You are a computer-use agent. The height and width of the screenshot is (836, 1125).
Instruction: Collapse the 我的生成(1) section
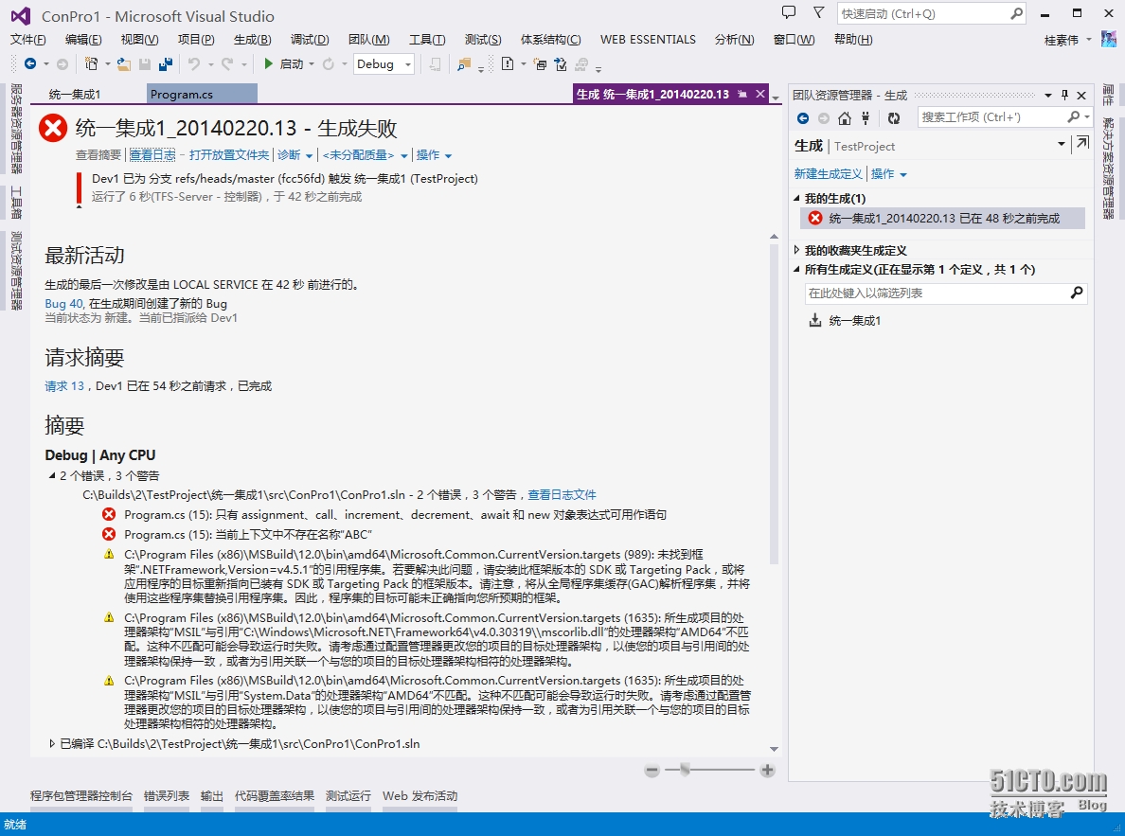pos(796,198)
